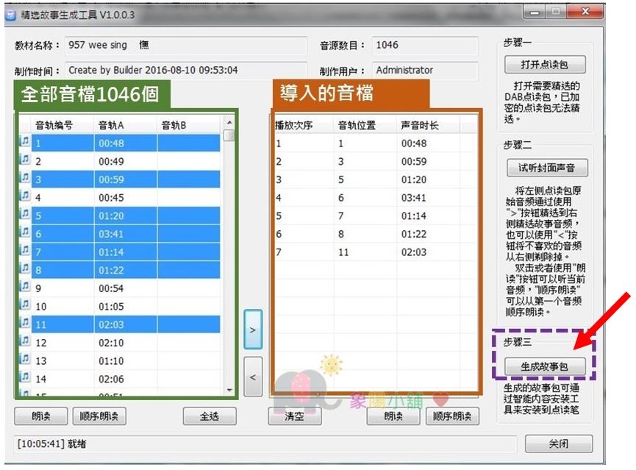Select imported row with duration 01:20
This screenshot has height=470, width=636.
pos(376,179)
